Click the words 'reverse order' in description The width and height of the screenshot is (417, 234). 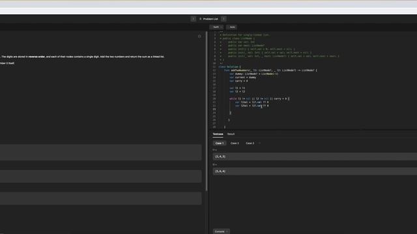coord(36,57)
